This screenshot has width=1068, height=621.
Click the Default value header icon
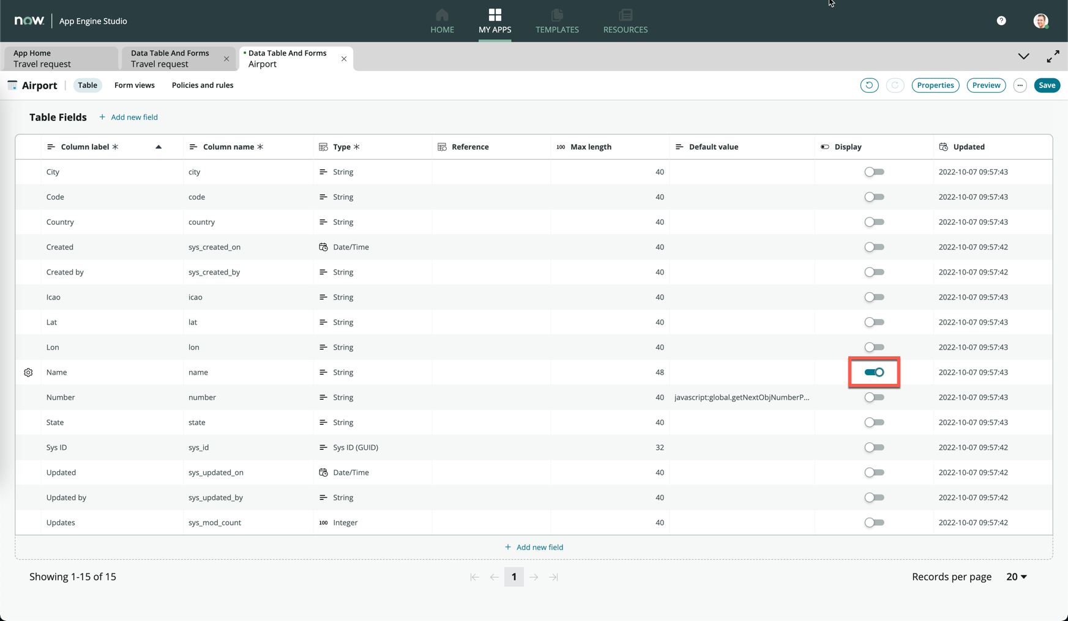tap(679, 147)
